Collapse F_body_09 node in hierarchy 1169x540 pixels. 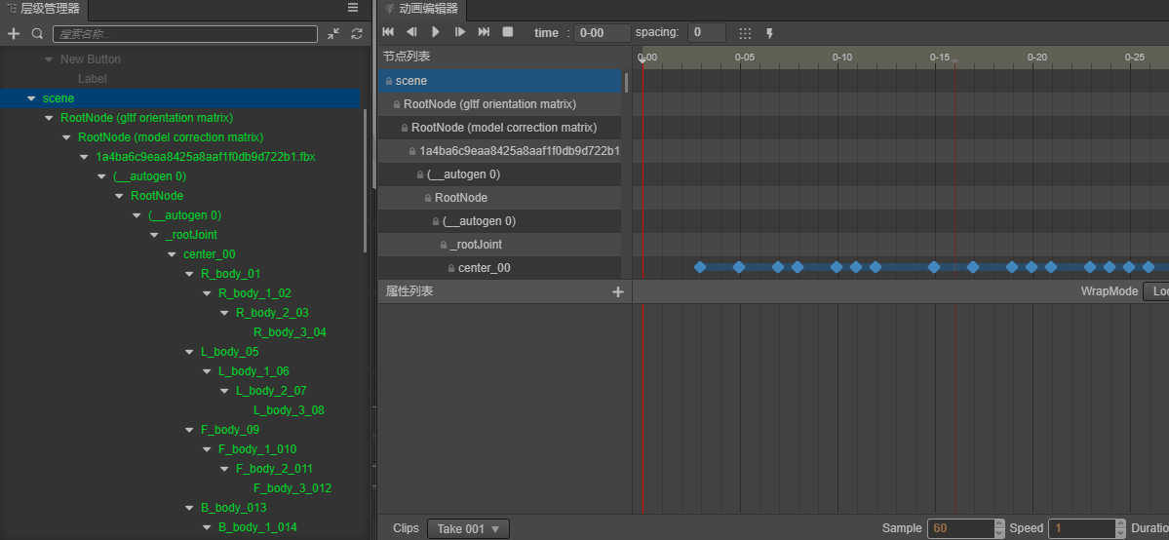(x=189, y=430)
